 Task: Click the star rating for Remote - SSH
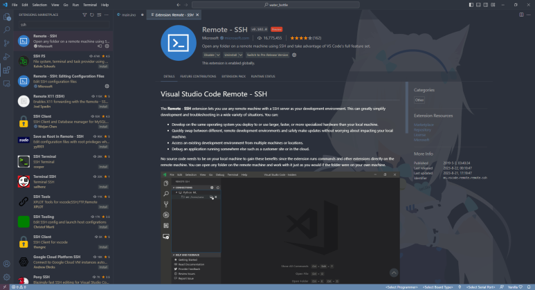300,38
